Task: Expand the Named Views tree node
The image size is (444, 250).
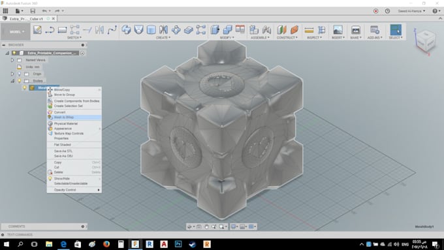Action: tap(12, 60)
